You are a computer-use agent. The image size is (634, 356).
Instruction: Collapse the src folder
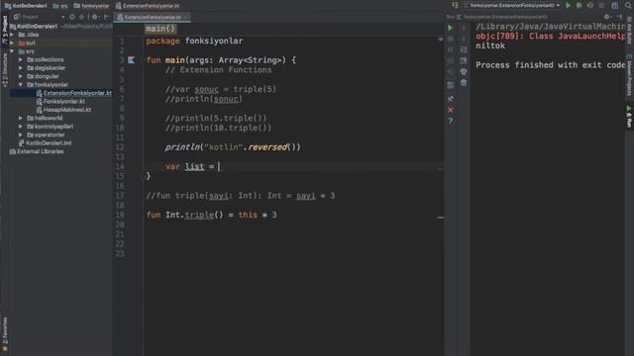(x=12, y=51)
